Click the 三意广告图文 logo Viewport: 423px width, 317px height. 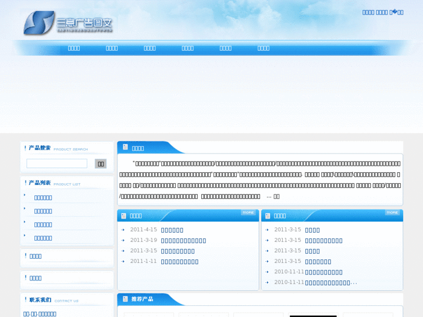(68, 23)
